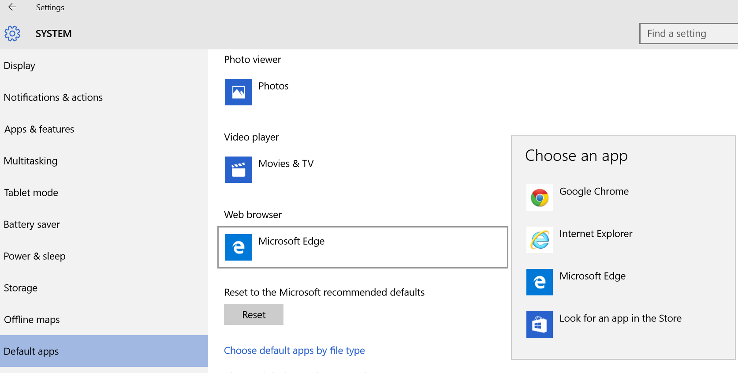The height and width of the screenshot is (373, 738).
Task: Choose the Internet Explorer icon in the popup
Action: tap(540, 240)
